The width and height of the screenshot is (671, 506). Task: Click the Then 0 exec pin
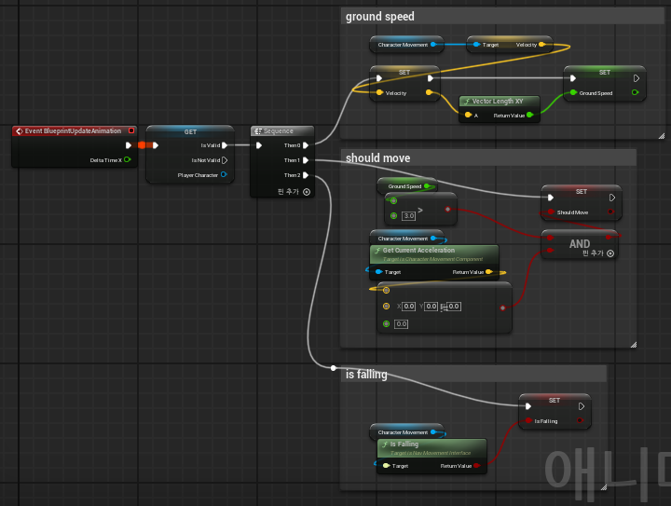pyautogui.click(x=306, y=145)
